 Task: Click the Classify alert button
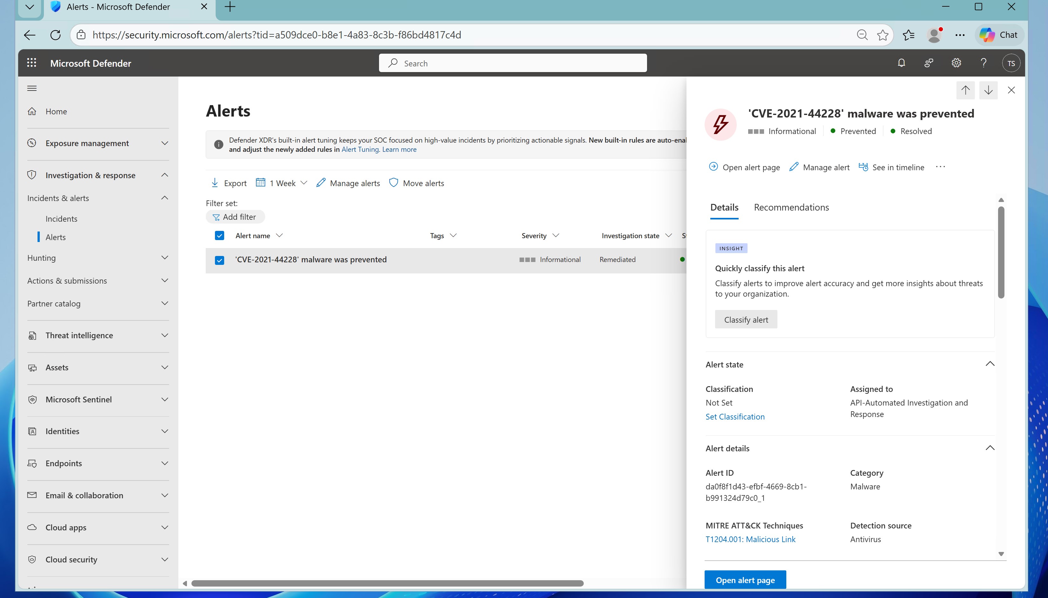point(746,319)
